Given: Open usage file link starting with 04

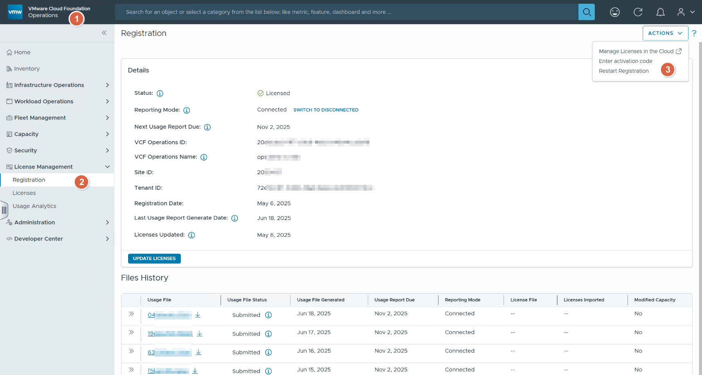Looking at the screenshot, I should coord(169,315).
